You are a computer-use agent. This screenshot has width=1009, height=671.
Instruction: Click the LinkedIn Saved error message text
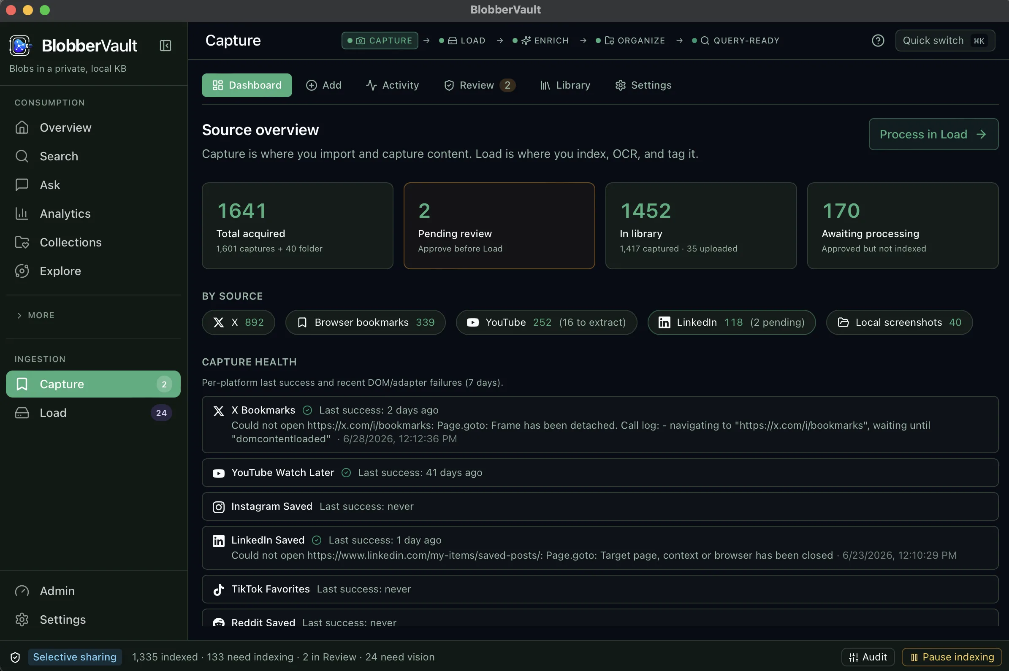pyautogui.click(x=532, y=555)
